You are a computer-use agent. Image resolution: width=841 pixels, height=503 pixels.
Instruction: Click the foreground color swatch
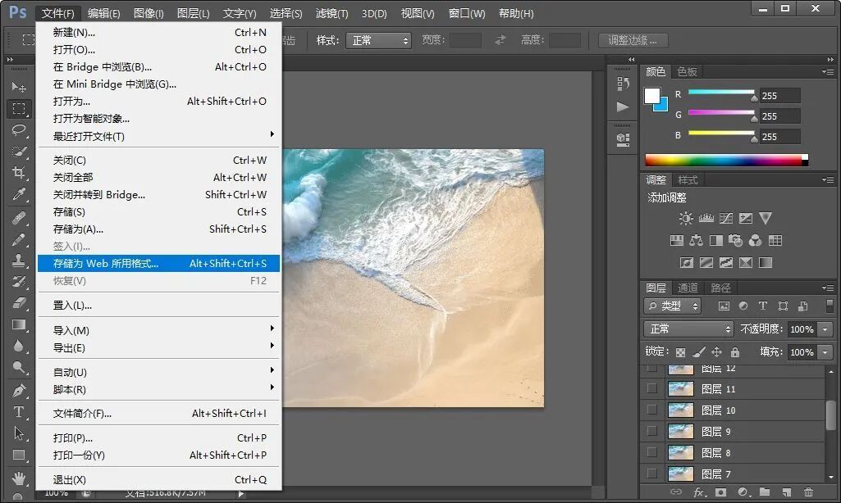(x=652, y=96)
